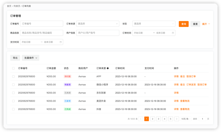Click the 导出 export button
The height and width of the screenshot is (132, 221).
point(15,58)
